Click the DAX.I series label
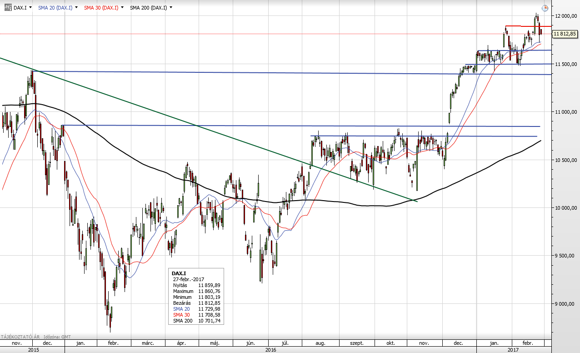 click(x=20, y=8)
